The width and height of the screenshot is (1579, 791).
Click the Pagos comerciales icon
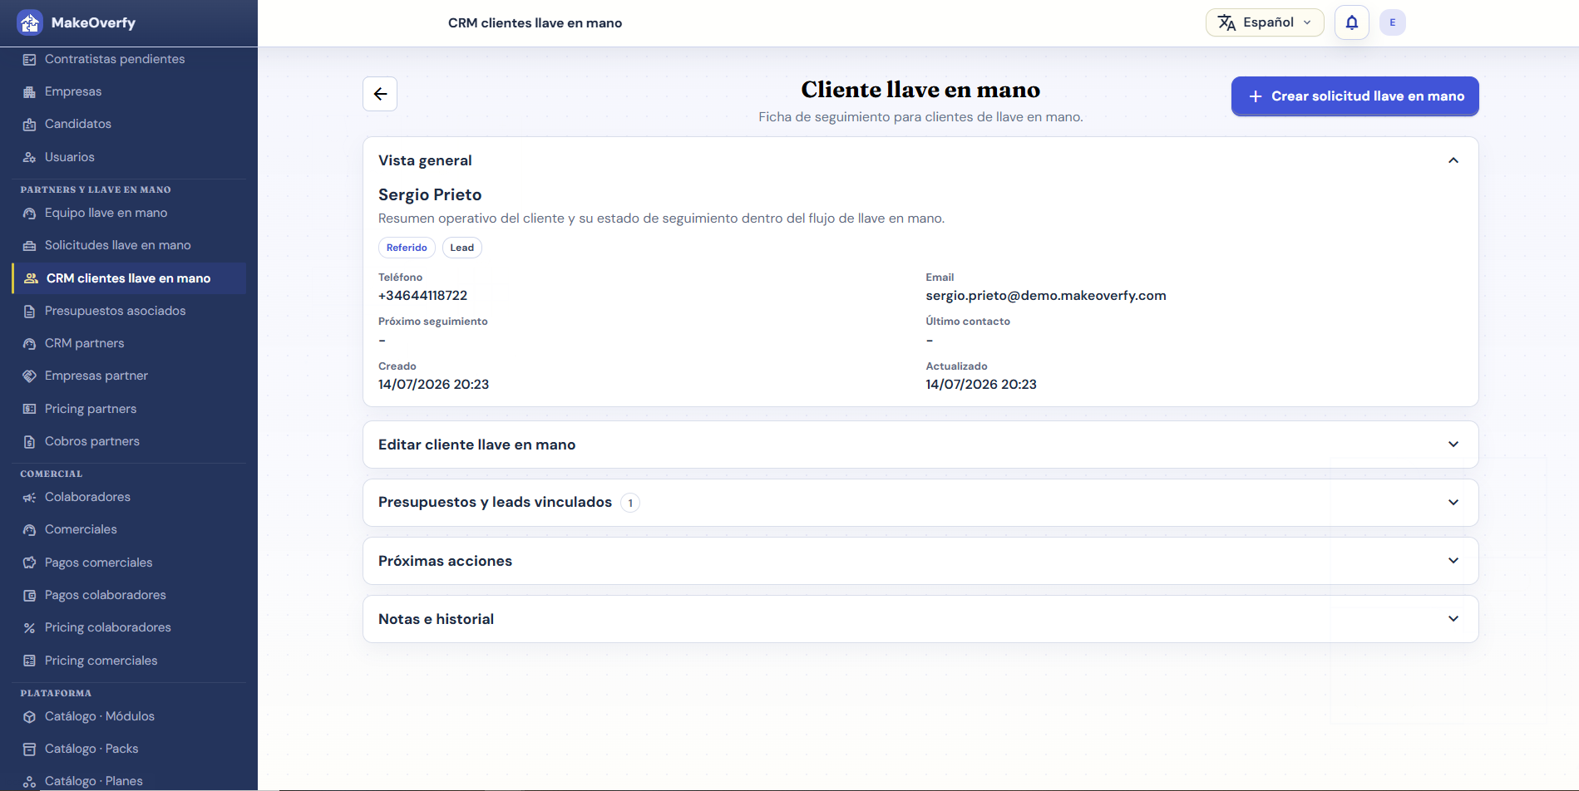(30, 563)
